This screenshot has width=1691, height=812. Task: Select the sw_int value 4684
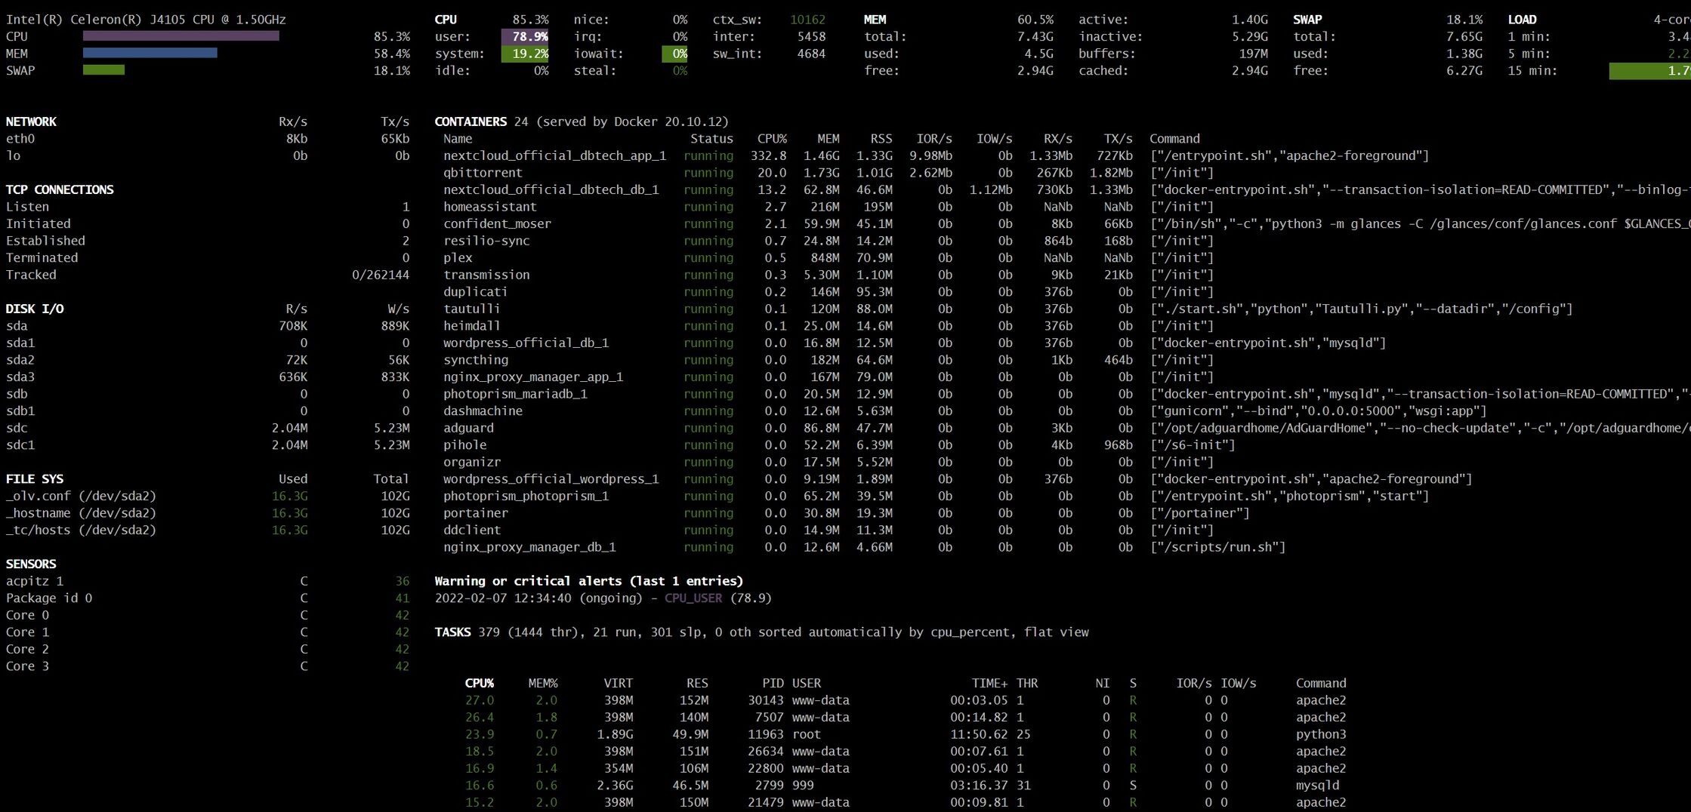click(x=811, y=54)
